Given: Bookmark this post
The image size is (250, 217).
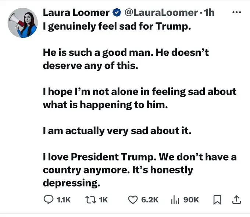Looking at the screenshot, I should click(217, 199).
